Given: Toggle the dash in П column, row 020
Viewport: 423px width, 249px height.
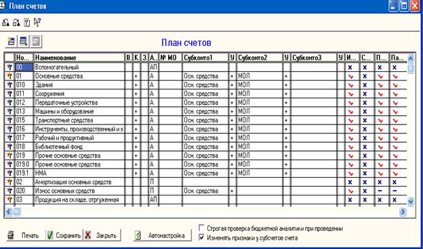Looking at the screenshot, I should 380,191.
